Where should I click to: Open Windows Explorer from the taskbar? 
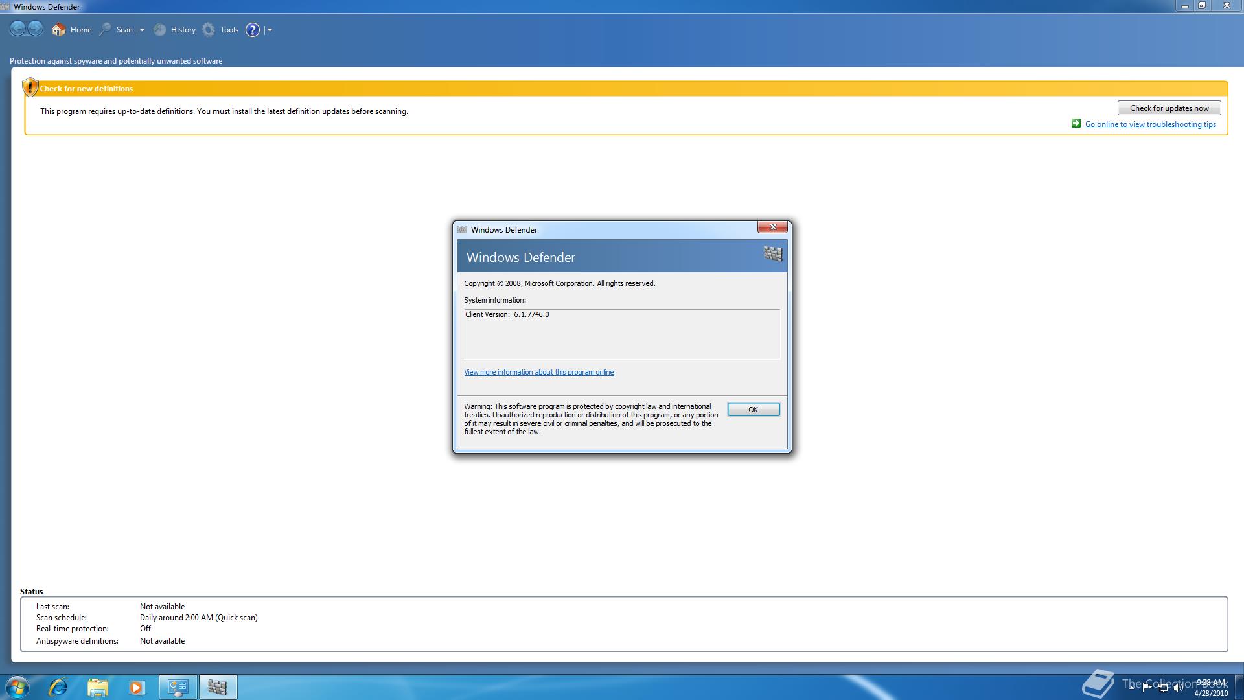tap(97, 687)
